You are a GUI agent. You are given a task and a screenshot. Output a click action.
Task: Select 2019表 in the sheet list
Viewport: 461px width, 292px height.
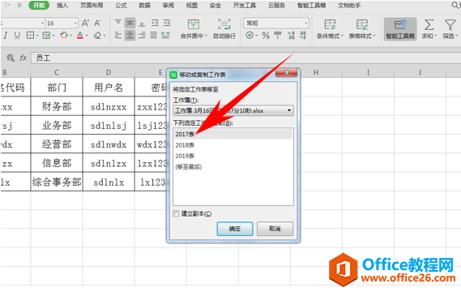233,156
